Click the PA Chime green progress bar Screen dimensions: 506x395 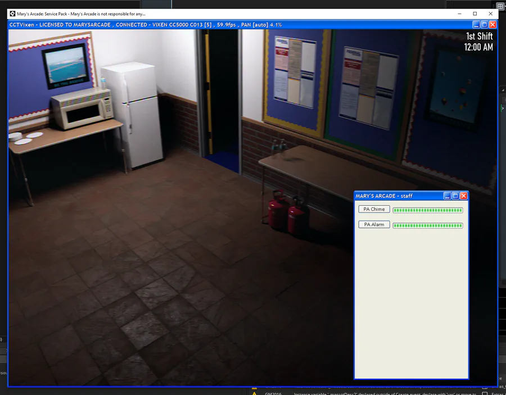(428, 210)
